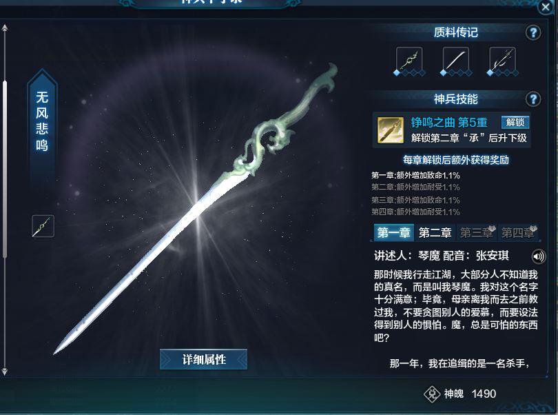
Task: Close the weapon panel window
Action: tap(546, 7)
